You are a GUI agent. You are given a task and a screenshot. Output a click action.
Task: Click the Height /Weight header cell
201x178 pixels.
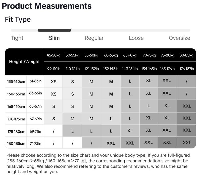click(24, 62)
